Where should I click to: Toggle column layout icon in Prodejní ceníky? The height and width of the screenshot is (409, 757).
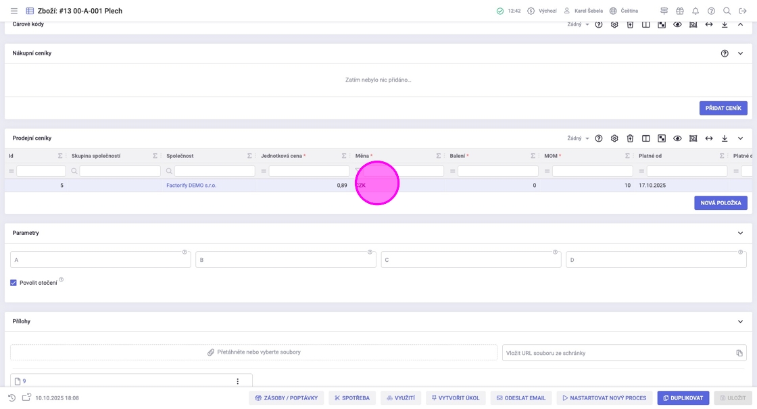coord(646,138)
